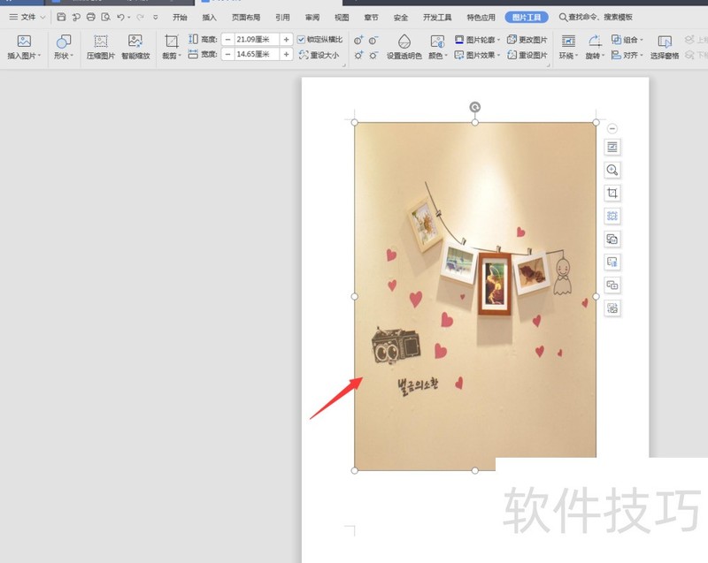
Task: Open Align (对齐) dropdown
Action: 627,55
